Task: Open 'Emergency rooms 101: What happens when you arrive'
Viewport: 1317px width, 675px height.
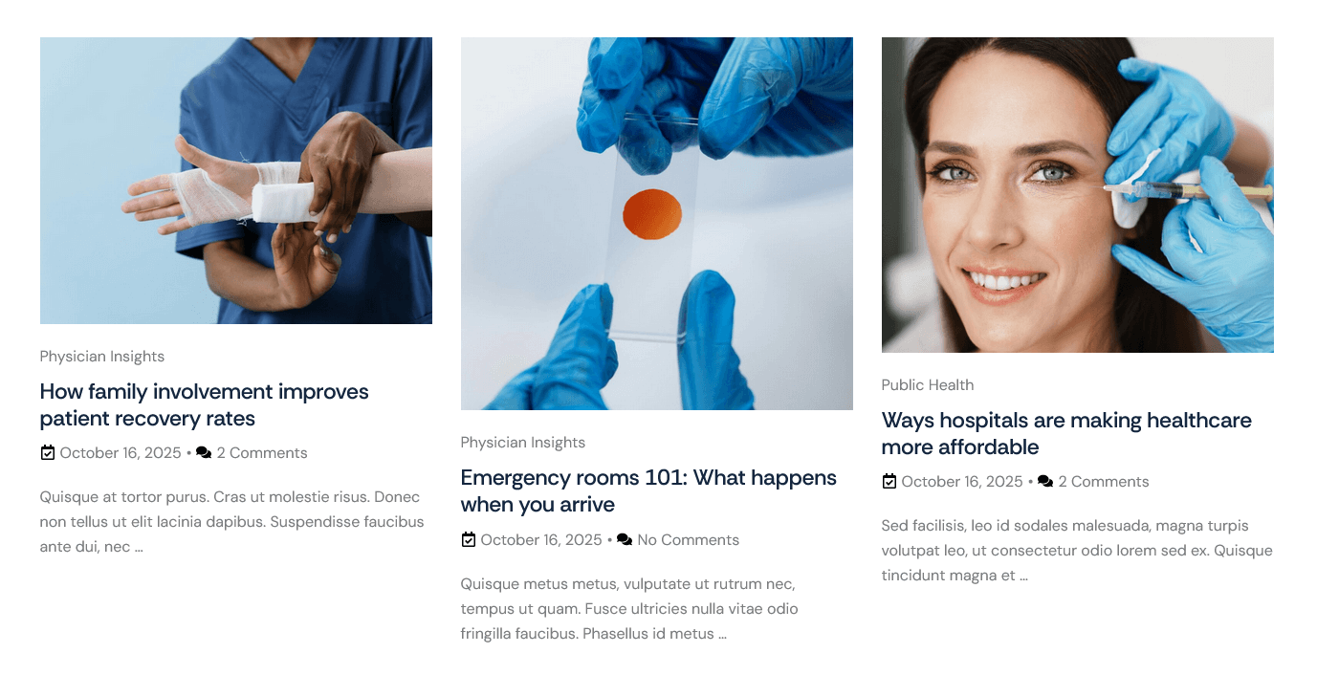Action: click(648, 491)
